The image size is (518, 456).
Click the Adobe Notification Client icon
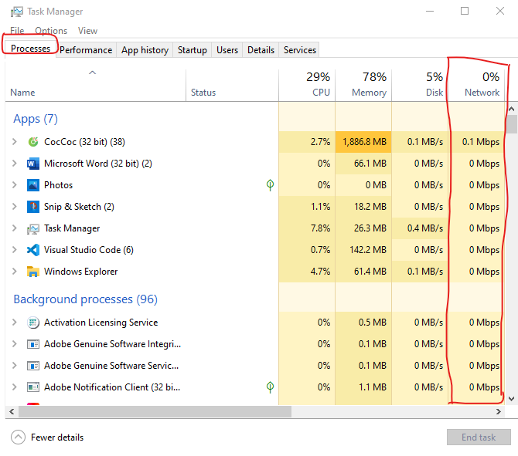click(33, 387)
